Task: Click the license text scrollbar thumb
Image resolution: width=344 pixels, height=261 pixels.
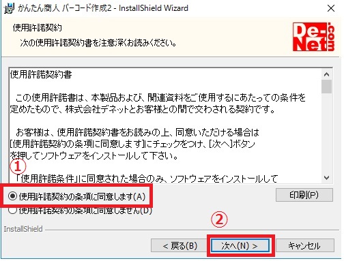Action: coord(327,87)
